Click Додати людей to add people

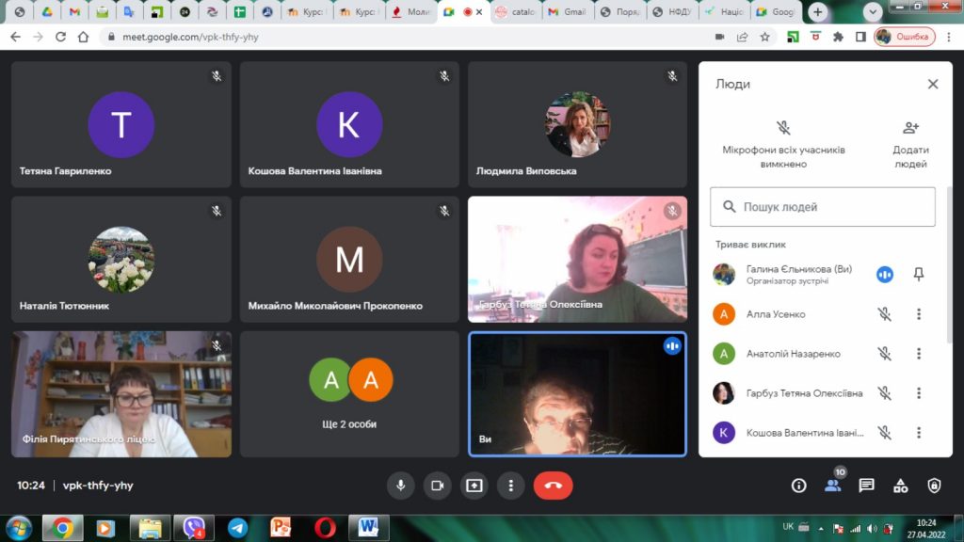point(910,144)
